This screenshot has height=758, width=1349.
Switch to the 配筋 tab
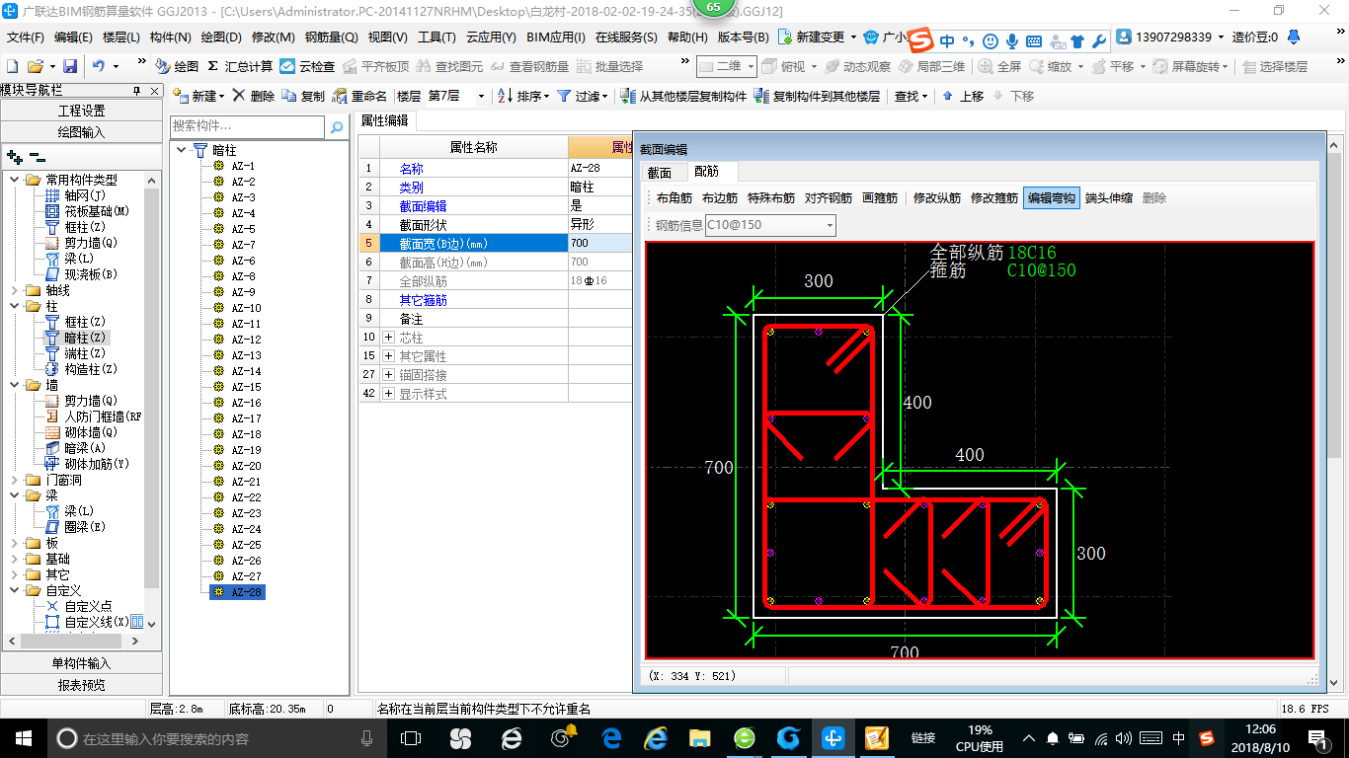705,172
